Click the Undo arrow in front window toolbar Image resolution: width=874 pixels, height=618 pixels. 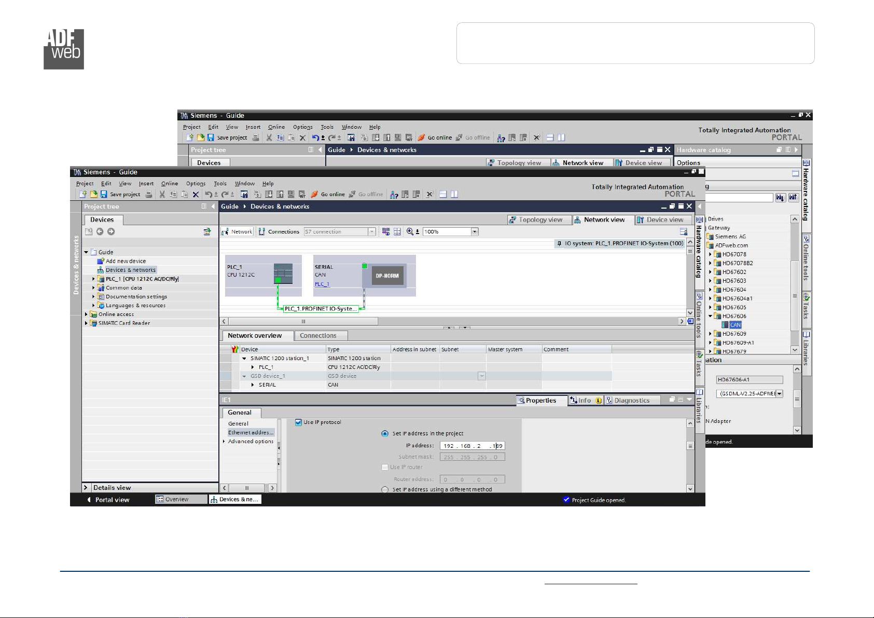(x=208, y=195)
